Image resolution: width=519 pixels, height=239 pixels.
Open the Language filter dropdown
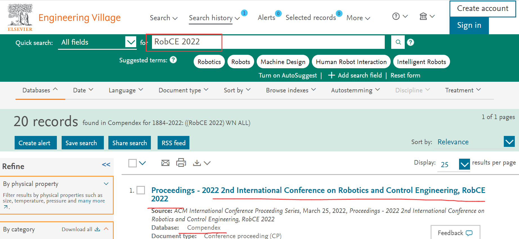click(x=126, y=90)
